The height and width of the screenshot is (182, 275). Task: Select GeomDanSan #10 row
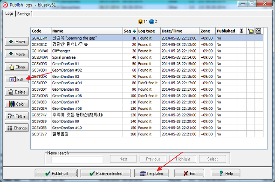click(x=147, y=128)
